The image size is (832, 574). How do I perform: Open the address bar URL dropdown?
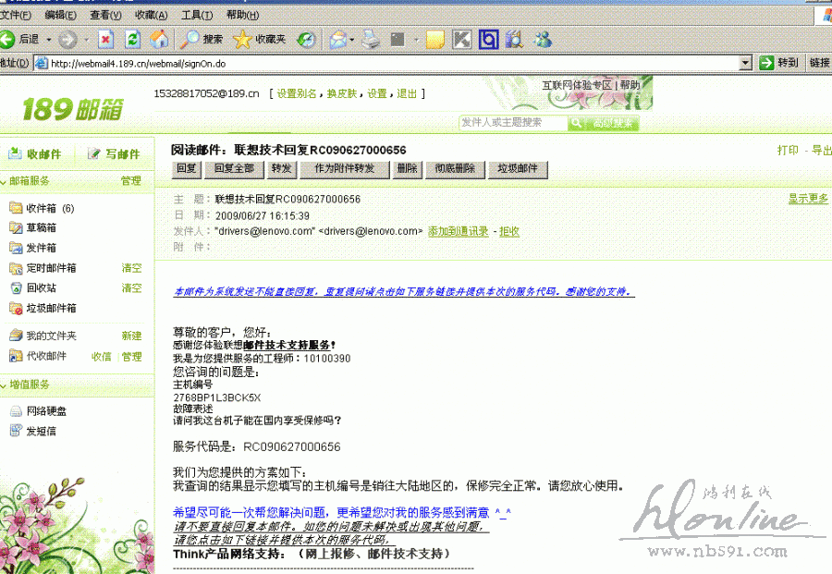[746, 63]
